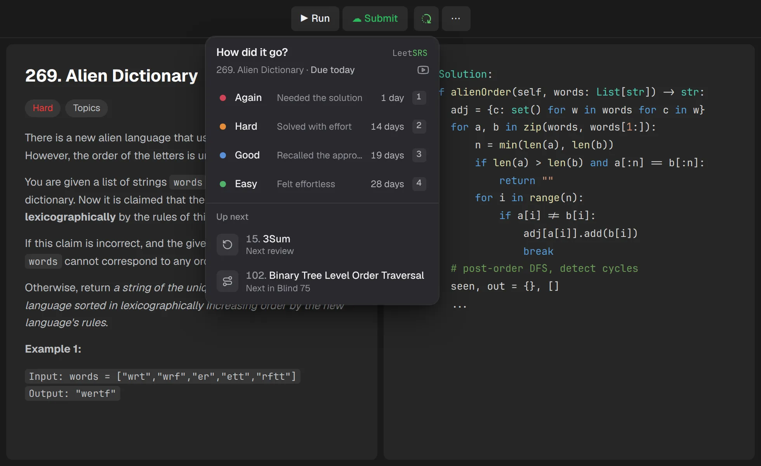Viewport: 761px width, 466px height.
Task: Click the '19 days' interval text
Action: click(387, 155)
